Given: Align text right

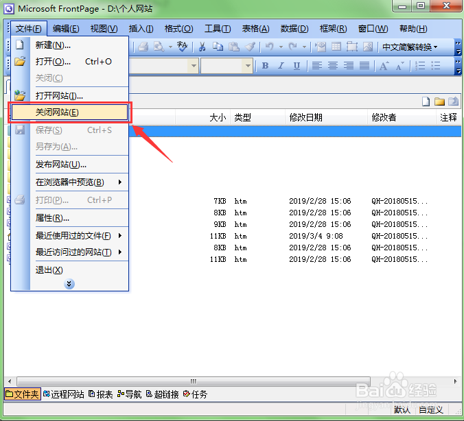Looking at the screenshot, I should (349, 66).
